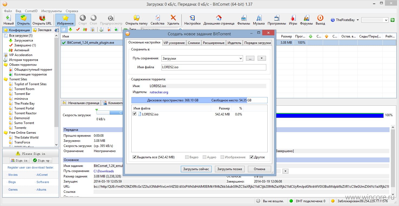Expand the search box dropdown arrow
This screenshot has height=206, width=399.
pyautogui.click(x=386, y=20)
